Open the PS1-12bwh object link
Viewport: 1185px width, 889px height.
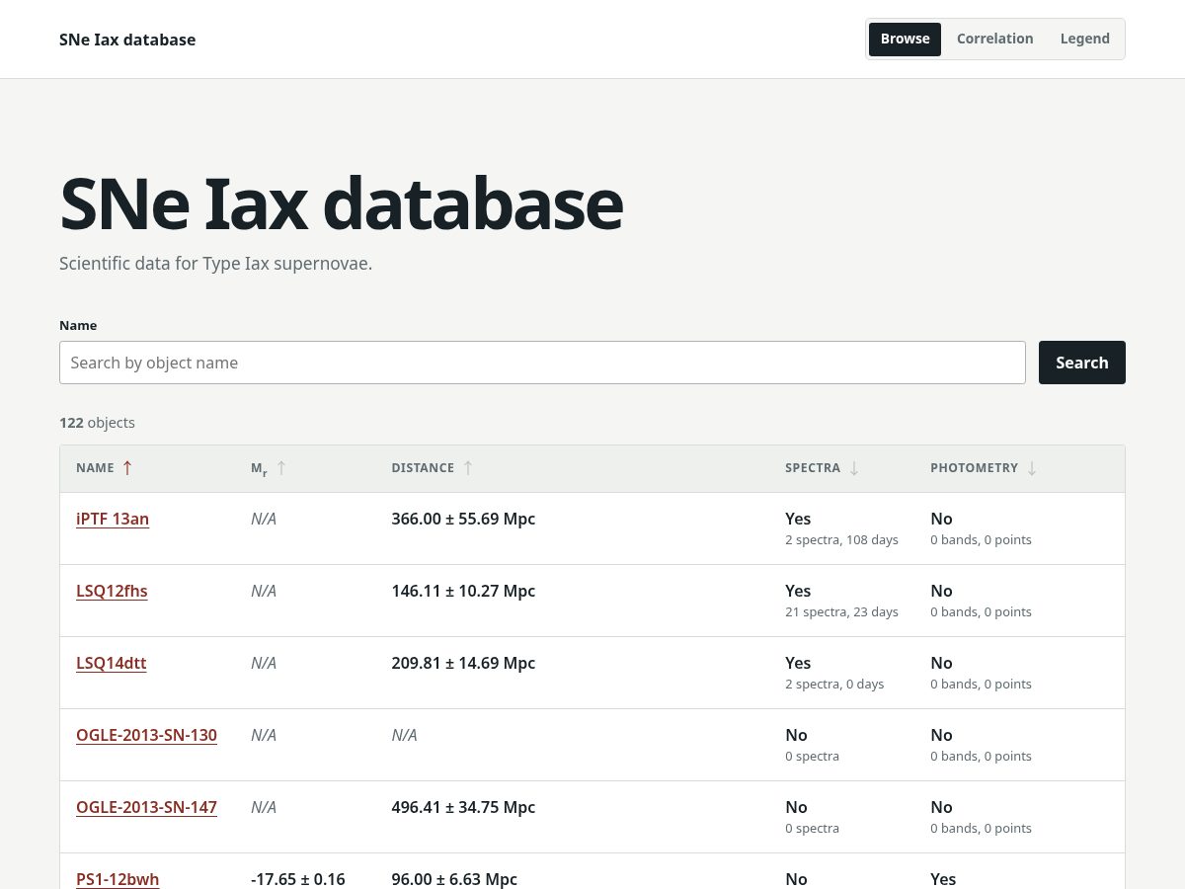(118, 879)
